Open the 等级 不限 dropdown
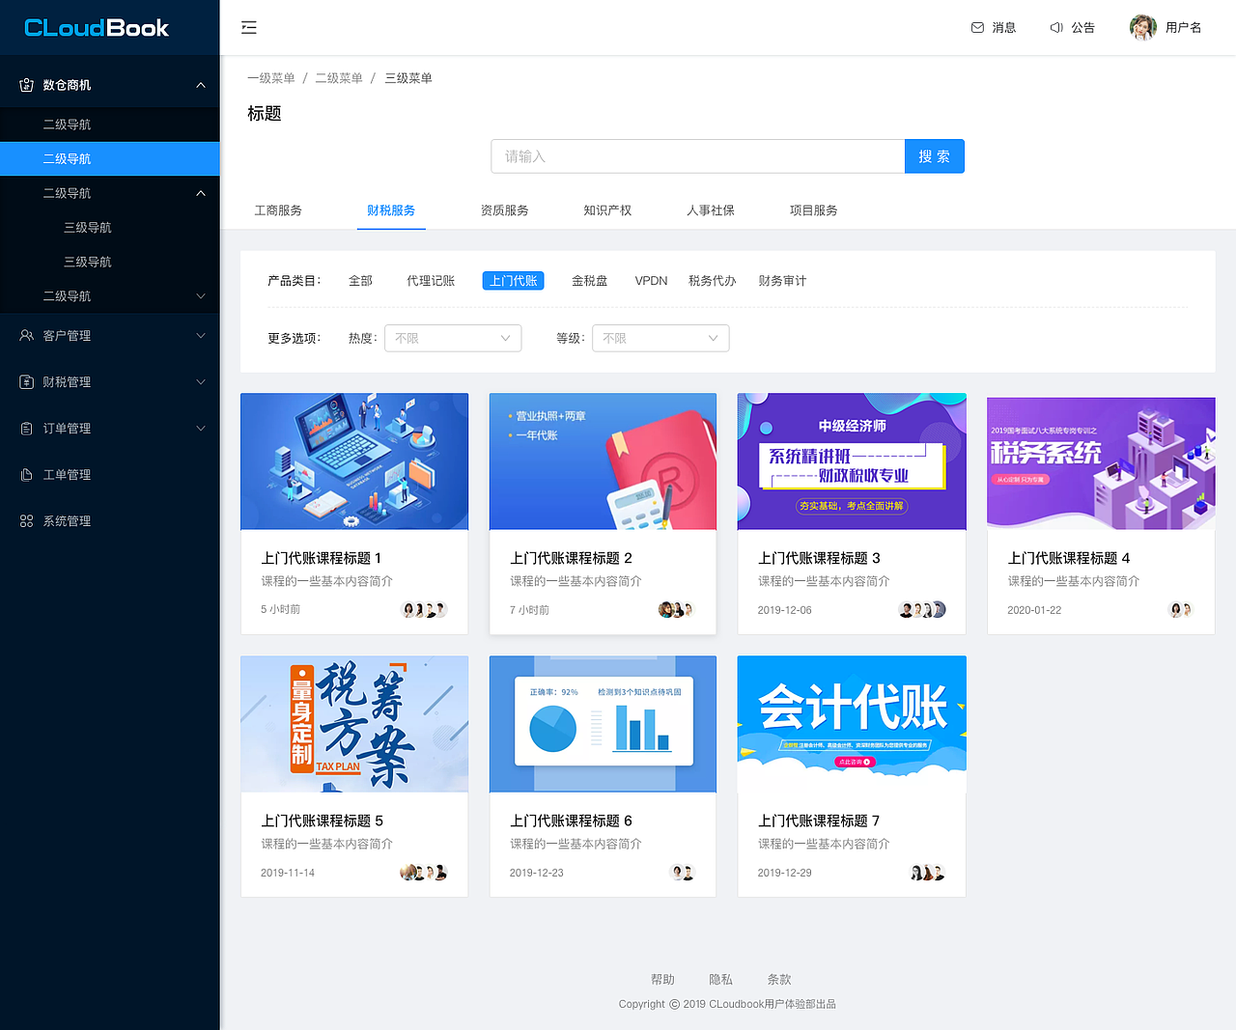Screen dimensions: 1236x1030 660,338
